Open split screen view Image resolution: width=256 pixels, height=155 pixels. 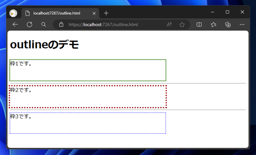[199, 25]
